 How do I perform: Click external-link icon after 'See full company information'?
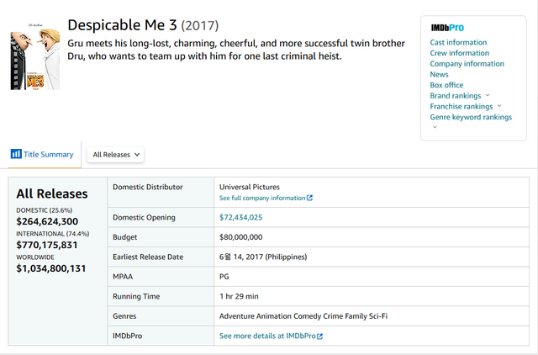pyautogui.click(x=309, y=199)
